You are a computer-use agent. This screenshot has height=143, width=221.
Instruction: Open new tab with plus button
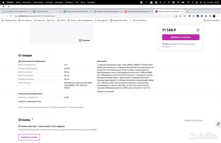[187, 11]
